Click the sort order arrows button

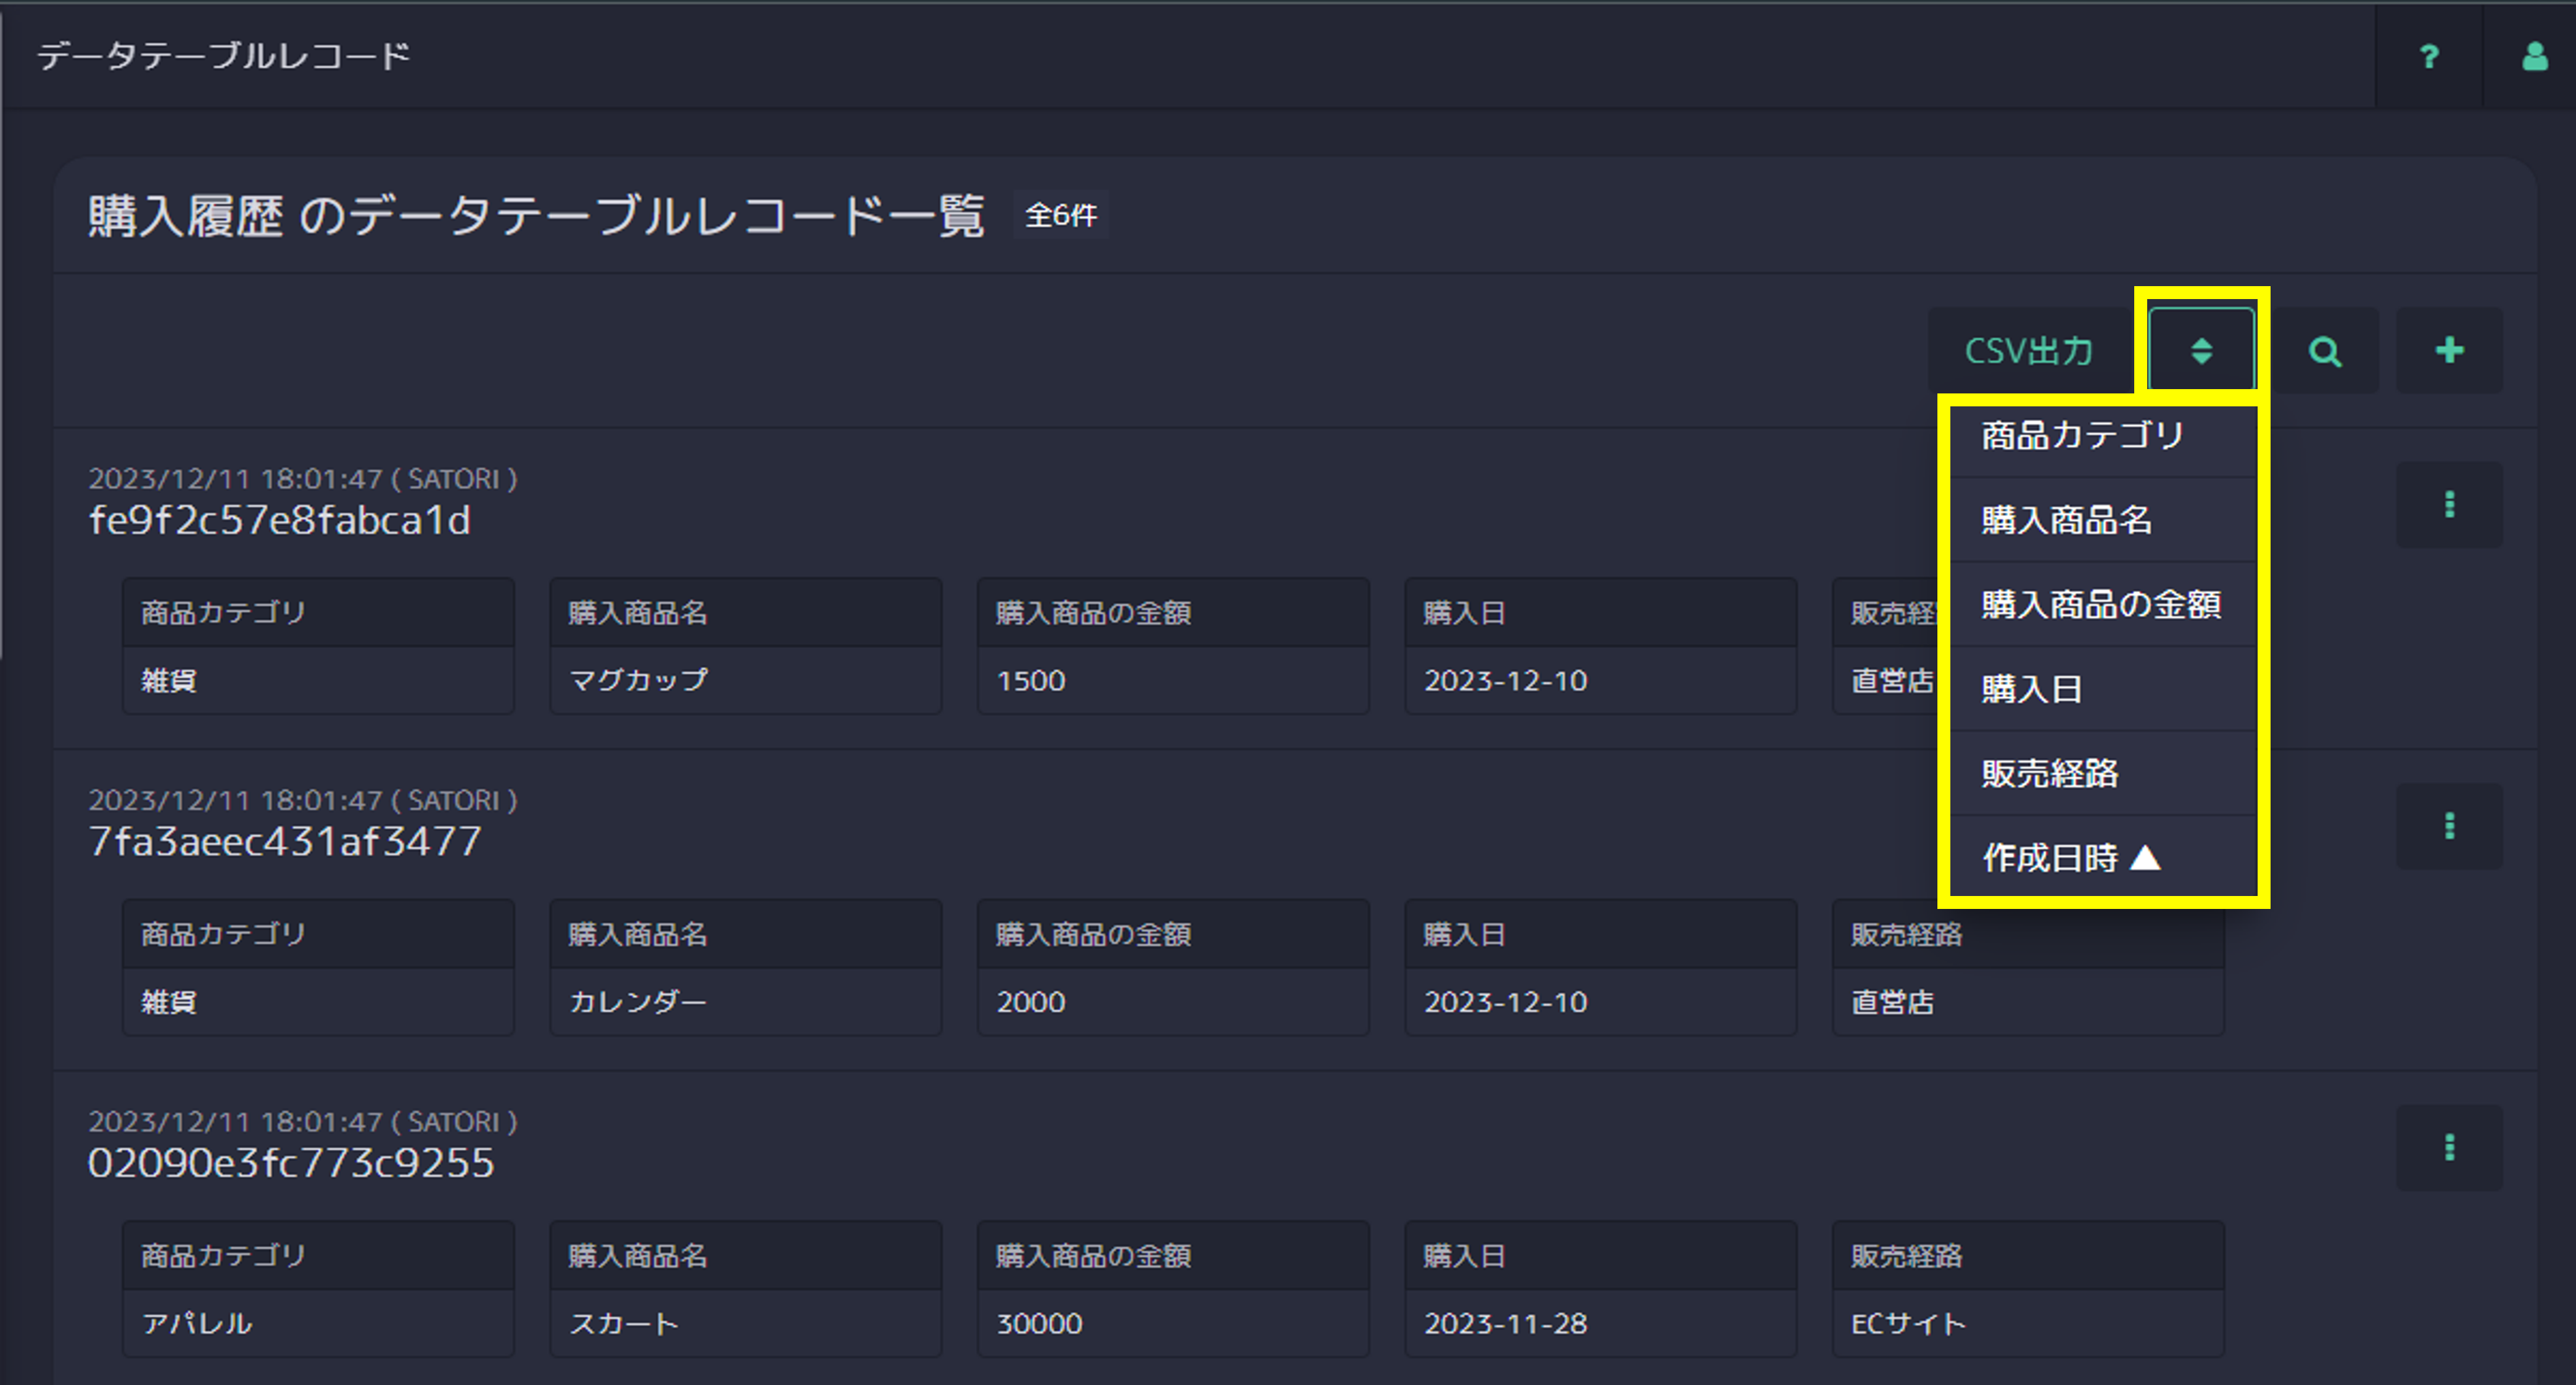2201,350
